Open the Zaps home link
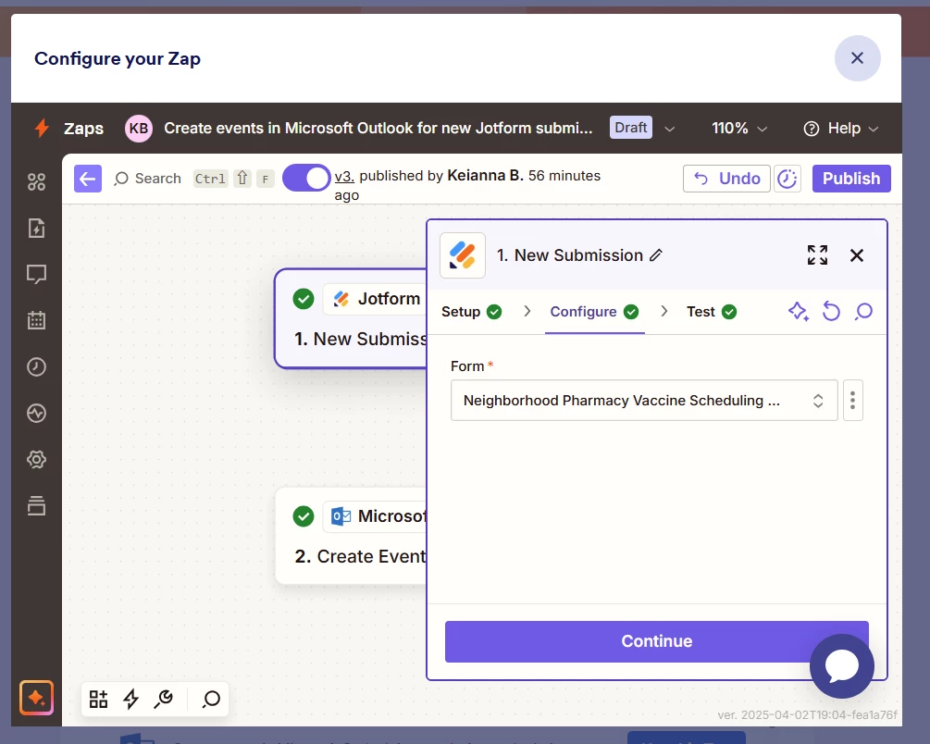This screenshot has width=930, height=744. click(83, 128)
